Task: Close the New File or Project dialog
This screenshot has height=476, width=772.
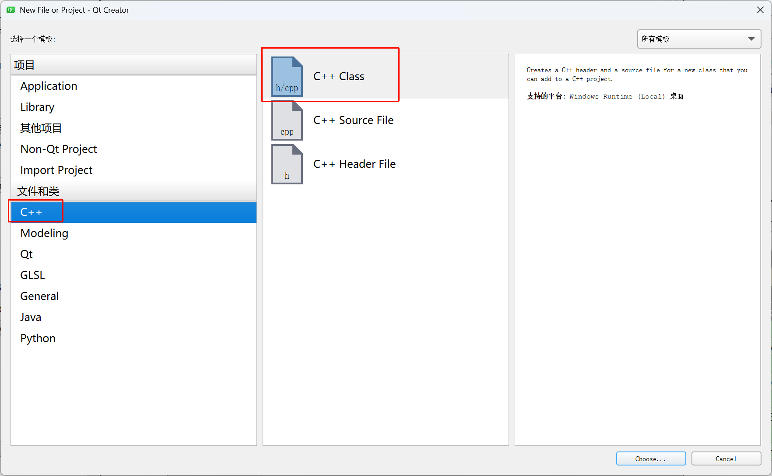Action: [760, 10]
